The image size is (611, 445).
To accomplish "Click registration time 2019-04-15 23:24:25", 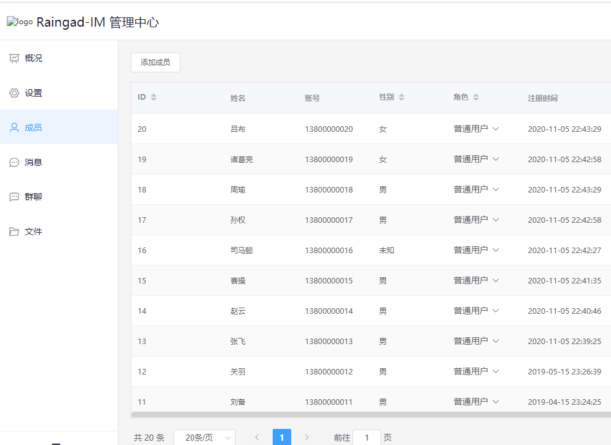I will coord(565,402).
